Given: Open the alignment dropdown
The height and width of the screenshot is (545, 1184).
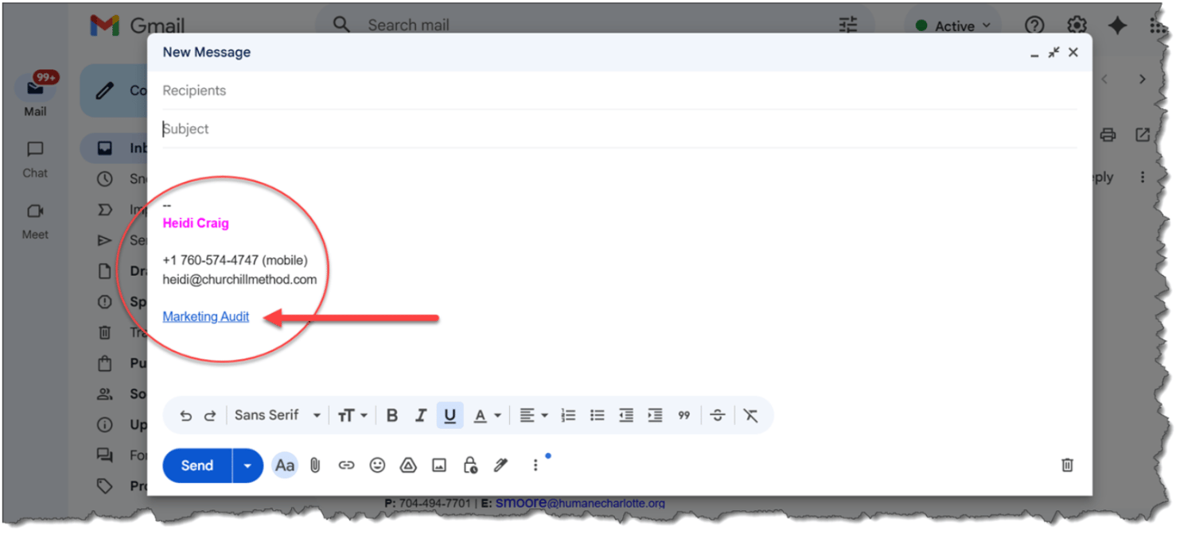Looking at the screenshot, I should (534, 416).
